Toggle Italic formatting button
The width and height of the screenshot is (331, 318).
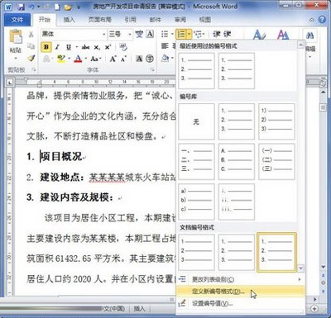click(x=57, y=47)
